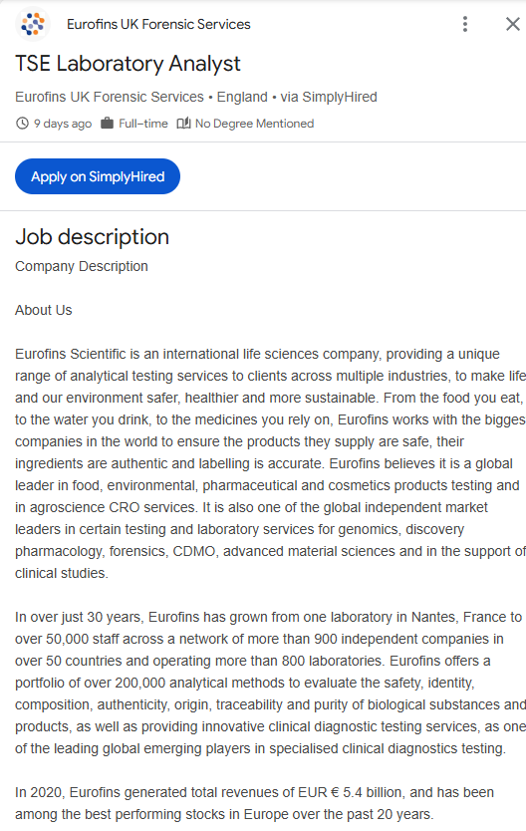
Task: Click the paragraph starting 'In over just 30 years'
Action: pyautogui.click(x=270, y=683)
